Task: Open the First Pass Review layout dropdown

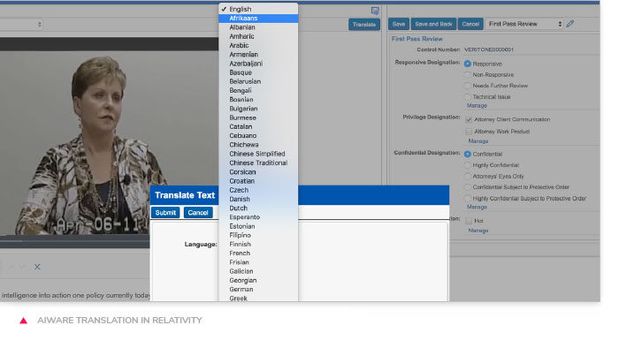Action: [x=524, y=24]
